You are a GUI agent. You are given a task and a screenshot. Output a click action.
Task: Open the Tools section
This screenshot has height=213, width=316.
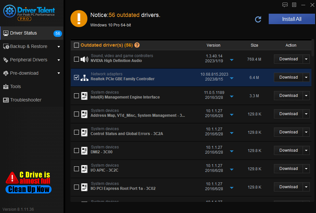pyautogui.click(x=32, y=87)
